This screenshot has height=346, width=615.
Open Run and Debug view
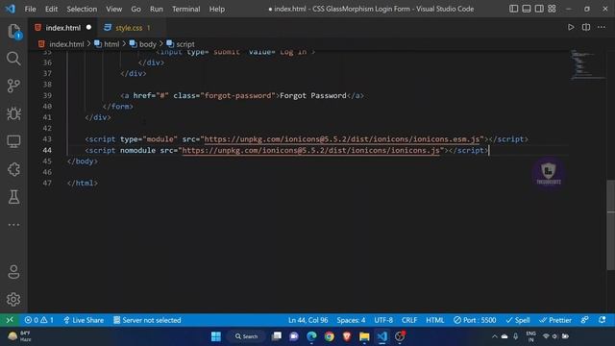(x=13, y=113)
